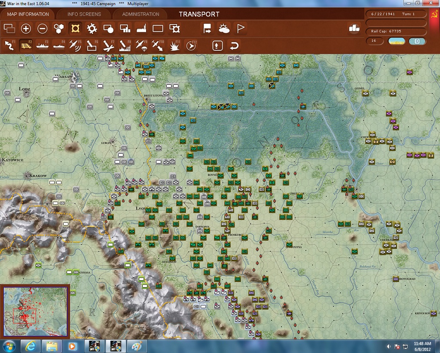440x353 pixels.
Task: Open Windows Explorer folder in taskbar
Action: (52, 346)
